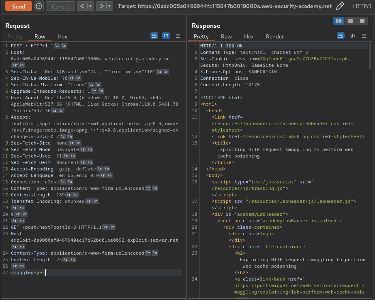Click the 'Accept-Encoding: gzip, deflate' line
The width and height of the screenshot is (375, 300).
(x=54, y=169)
